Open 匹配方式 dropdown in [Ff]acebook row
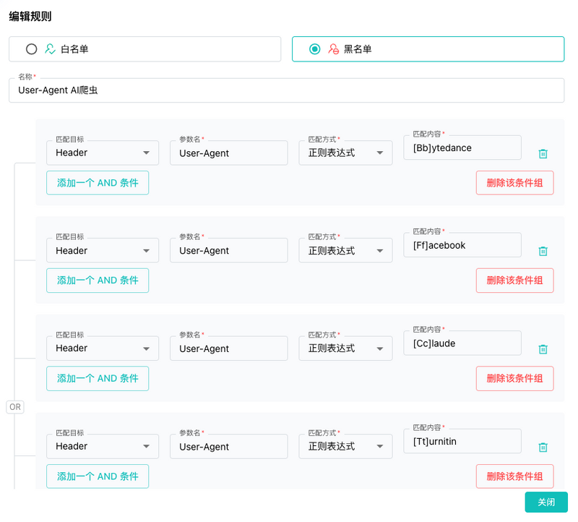This screenshot has width=578, height=522. pos(345,250)
